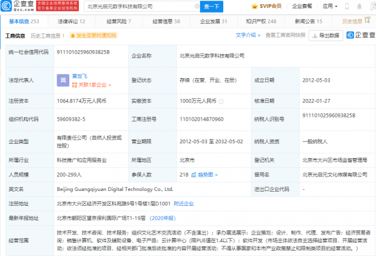Click the info icon beside 1000万元人民币
376x256 pixels.
221,101
